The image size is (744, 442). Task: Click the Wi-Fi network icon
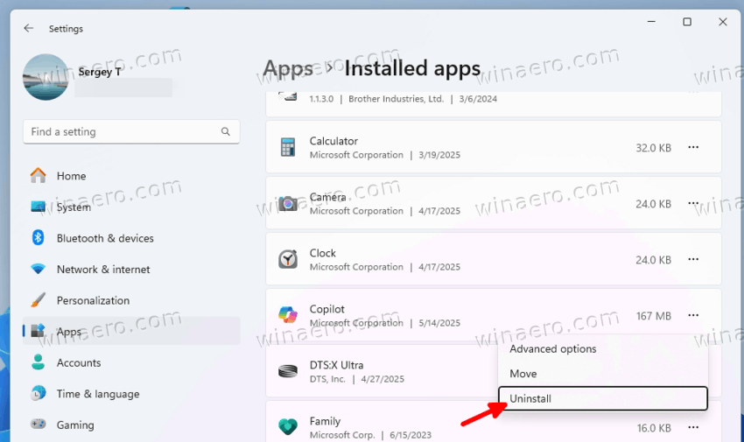coord(38,269)
